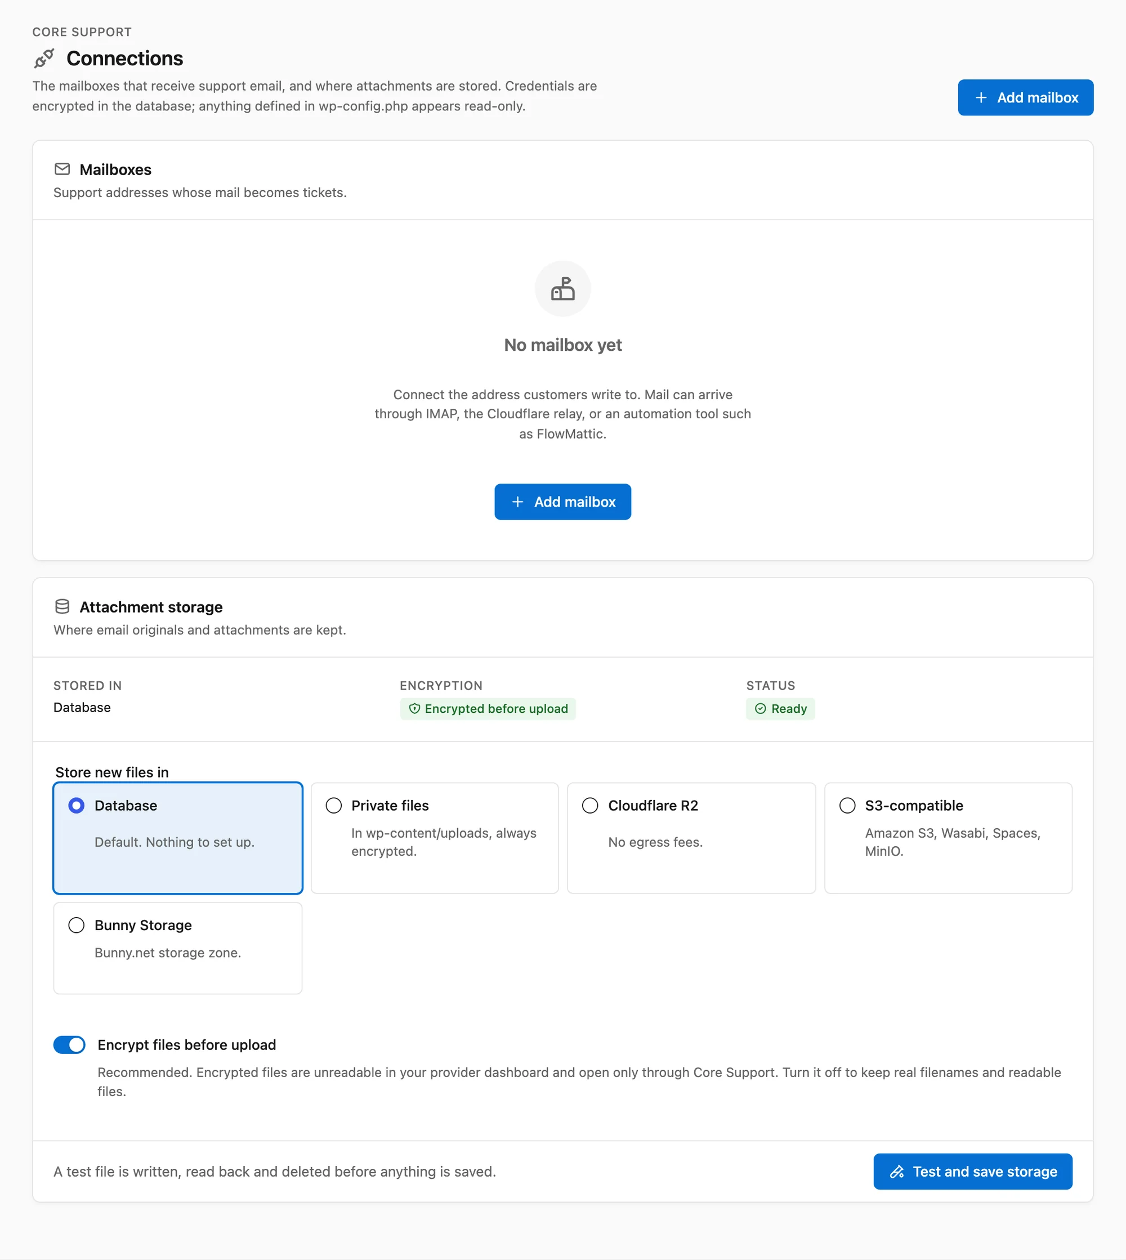The width and height of the screenshot is (1126, 1260).
Task: Click the STATUS column label
Action: click(x=770, y=685)
